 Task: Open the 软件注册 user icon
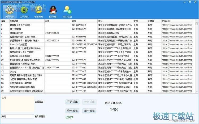point(67,12)
